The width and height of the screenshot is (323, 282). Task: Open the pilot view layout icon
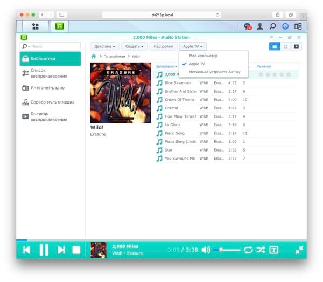point(298,26)
